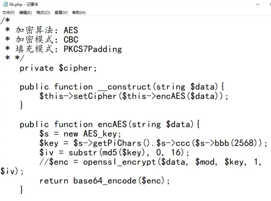Open the 格式(O) menu
The image size is (271, 201).
point(43,13)
